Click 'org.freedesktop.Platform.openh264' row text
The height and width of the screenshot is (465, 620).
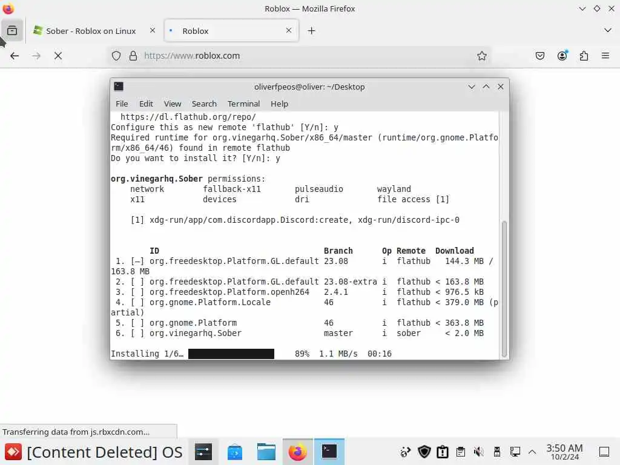(229, 292)
